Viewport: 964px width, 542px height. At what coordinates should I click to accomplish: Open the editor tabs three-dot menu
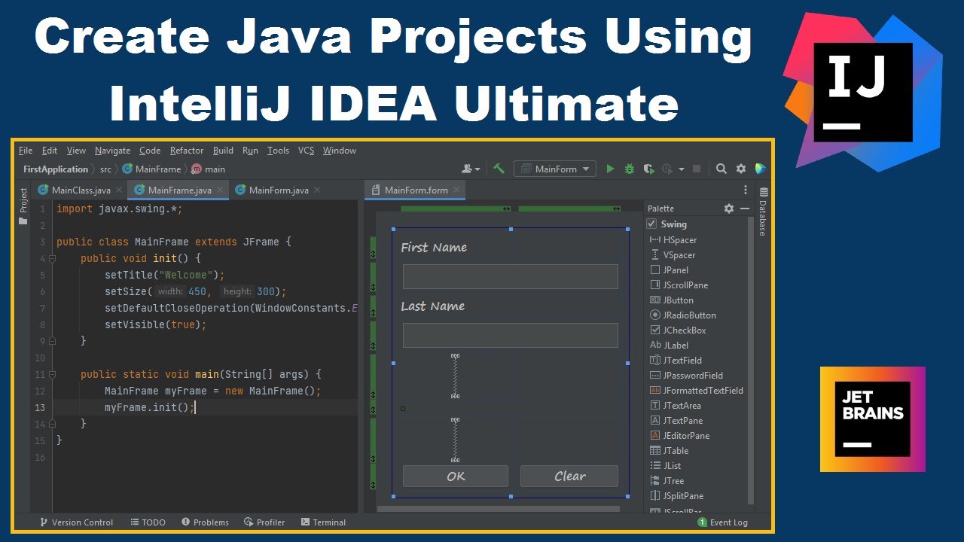(x=746, y=190)
